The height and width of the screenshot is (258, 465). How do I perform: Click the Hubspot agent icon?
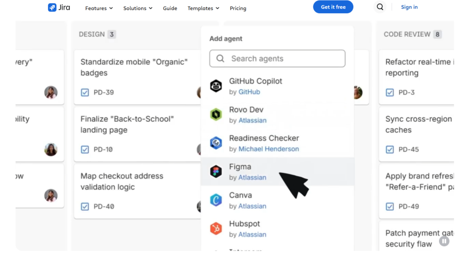tap(216, 228)
